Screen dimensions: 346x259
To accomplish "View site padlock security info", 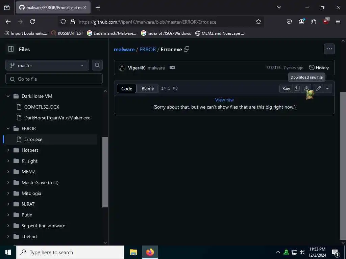I will (x=73, y=22).
